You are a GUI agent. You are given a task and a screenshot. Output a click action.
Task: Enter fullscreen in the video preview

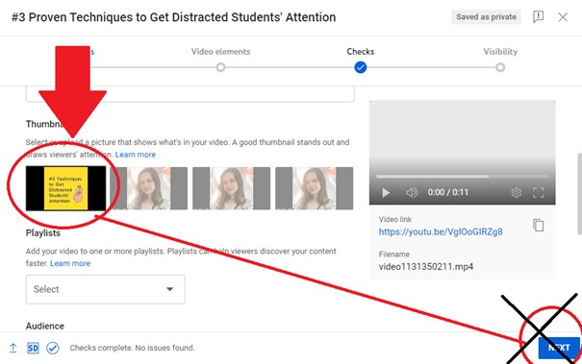click(x=538, y=192)
